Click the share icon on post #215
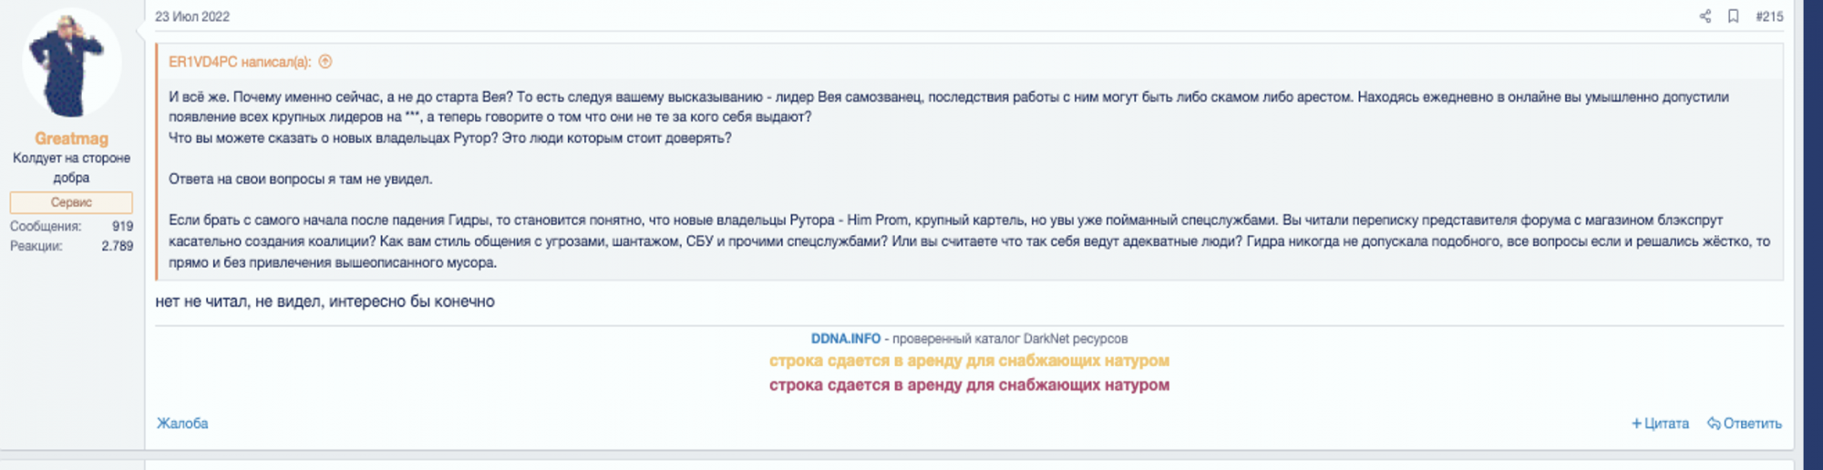Screen dimensions: 1823x470 (1705, 16)
